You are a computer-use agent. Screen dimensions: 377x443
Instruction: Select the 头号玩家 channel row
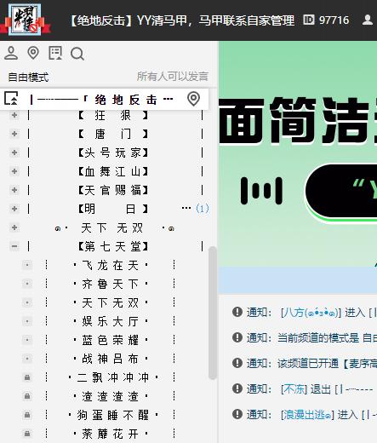tap(113, 152)
